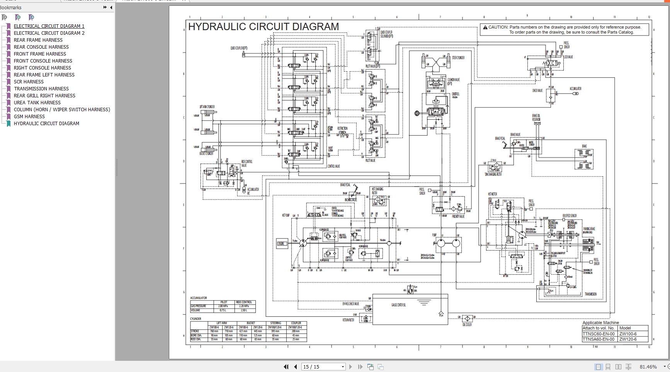Select the REAR CONSOLE HARNESS bookmark
670x372 pixels.
[x=41, y=47]
